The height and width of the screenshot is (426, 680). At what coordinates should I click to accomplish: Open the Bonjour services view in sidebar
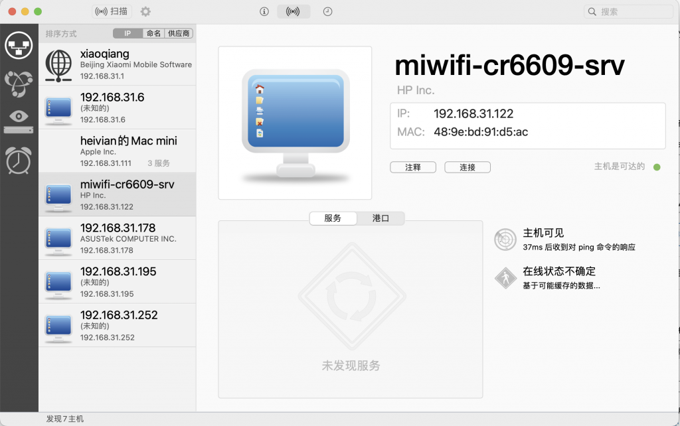tap(19, 85)
